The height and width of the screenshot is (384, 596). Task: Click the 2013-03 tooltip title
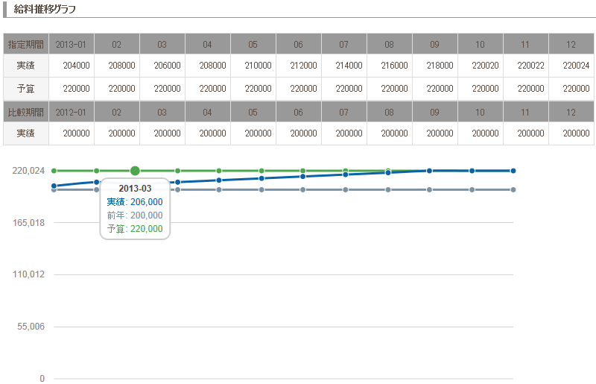pyautogui.click(x=135, y=189)
